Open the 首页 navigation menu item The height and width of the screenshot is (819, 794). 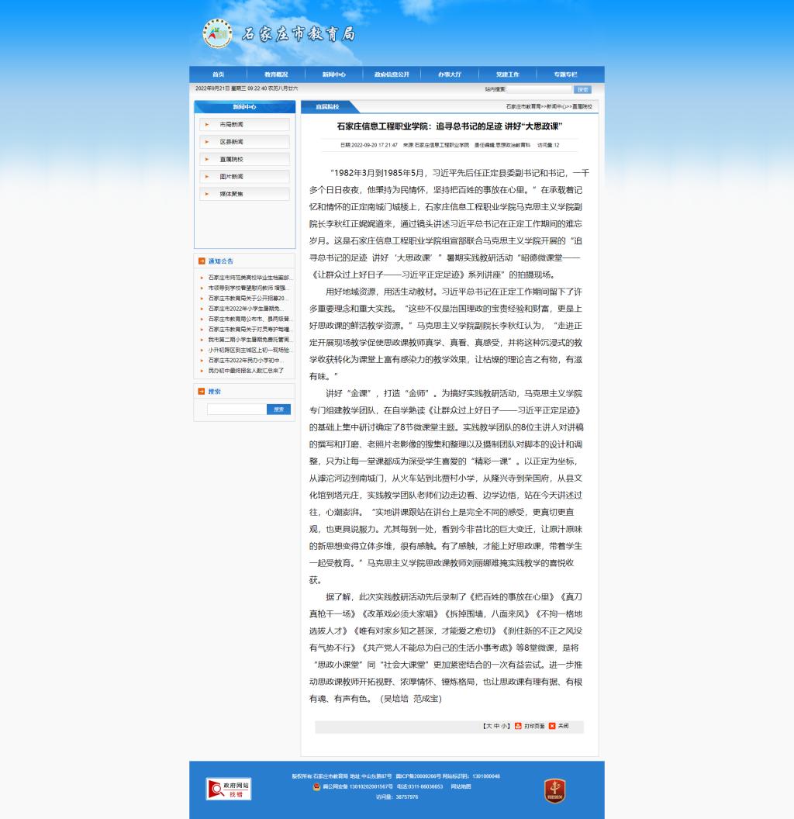(218, 74)
